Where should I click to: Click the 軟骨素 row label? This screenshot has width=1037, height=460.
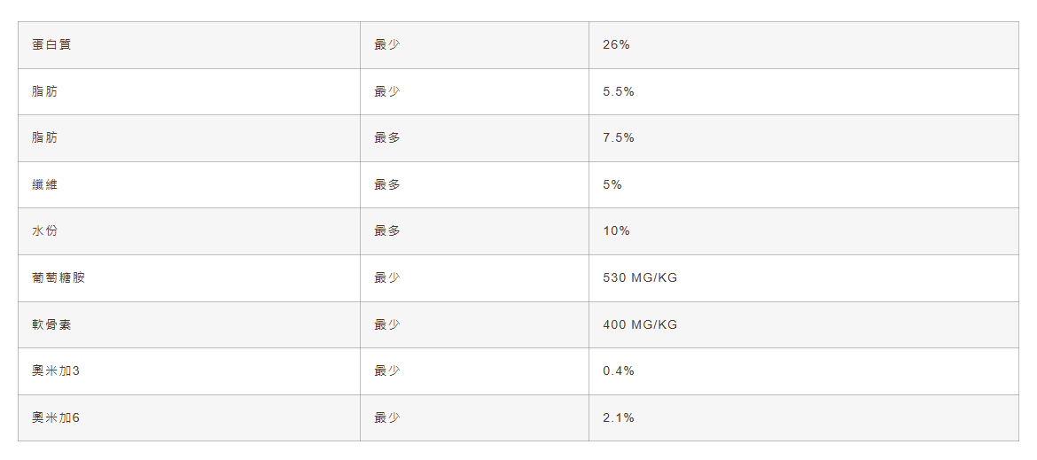[x=51, y=324]
